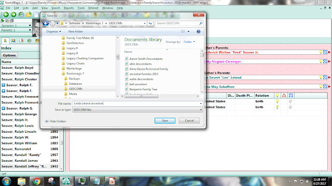This screenshot has width=332, height=186.
Task: Click the Name column header in file list
Action: click(128, 52)
